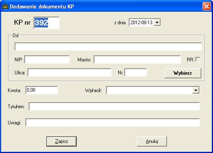The width and height of the screenshot is (213, 153).
Task: Click into the NIP input field
Action: tap(47, 59)
